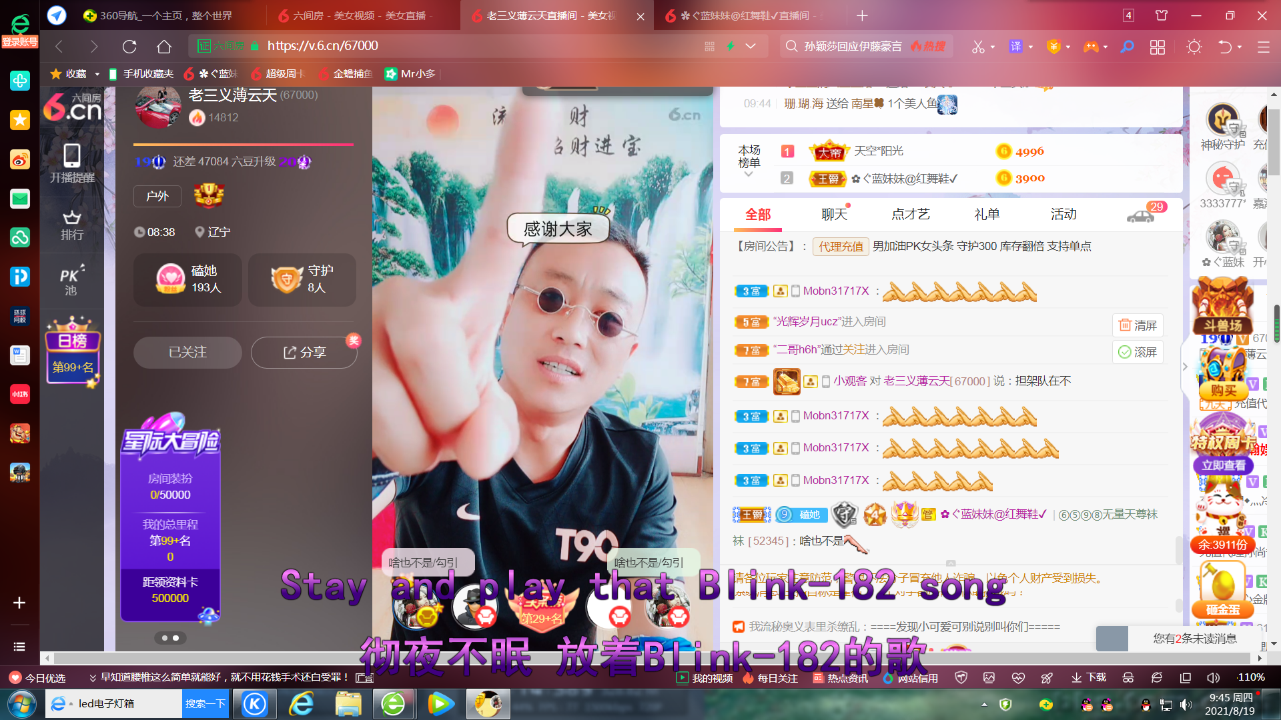Click the panel pagination dots
The image size is (1281, 720).
pos(170,638)
